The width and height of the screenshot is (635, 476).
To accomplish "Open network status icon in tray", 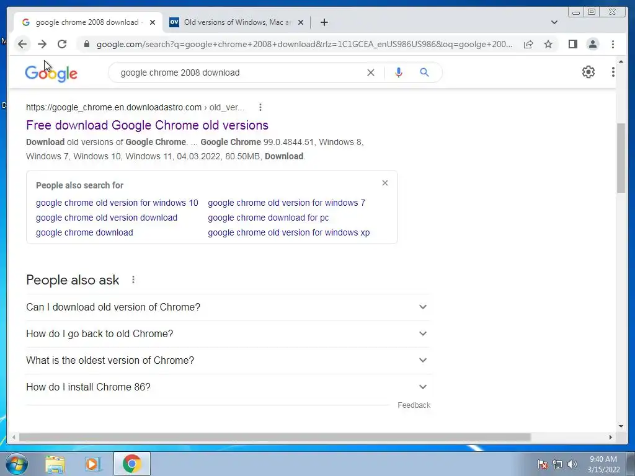I will click(557, 464).
